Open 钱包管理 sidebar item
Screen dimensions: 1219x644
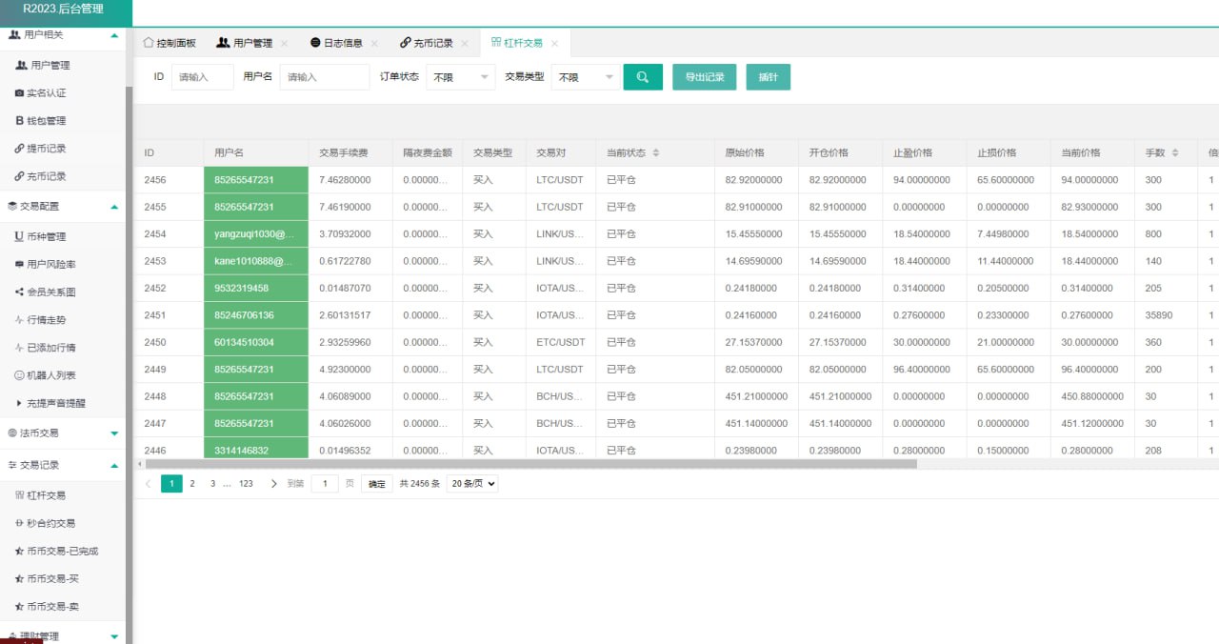(46, 121)
